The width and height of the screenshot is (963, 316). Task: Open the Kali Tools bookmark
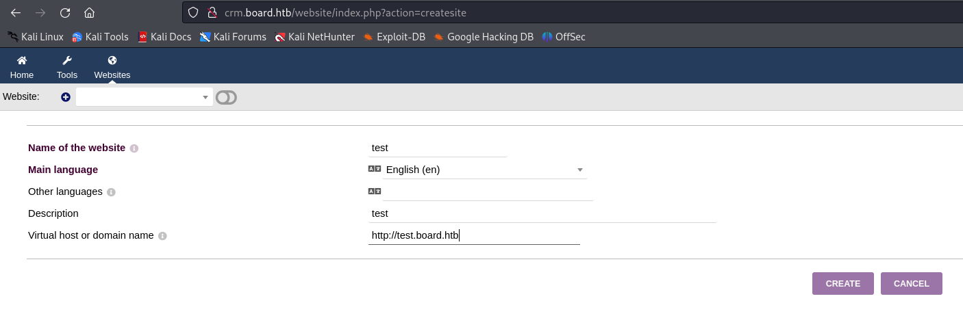tap(101, 37)
